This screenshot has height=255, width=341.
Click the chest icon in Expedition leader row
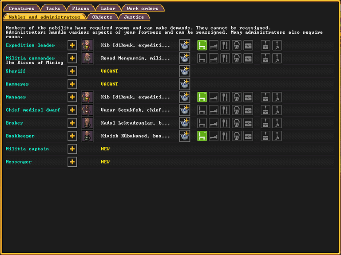pyautogui.click(x=248, y=45)
